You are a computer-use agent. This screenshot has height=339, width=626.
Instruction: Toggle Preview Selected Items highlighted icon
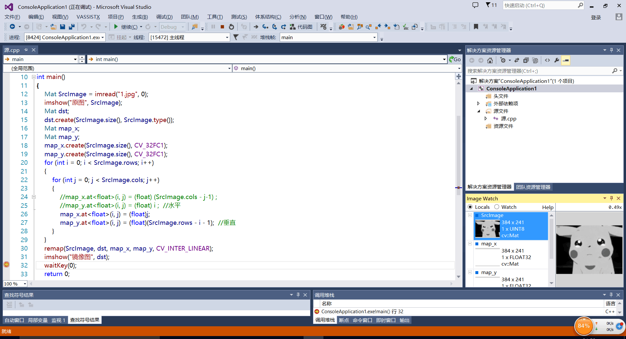pos(566,60)
